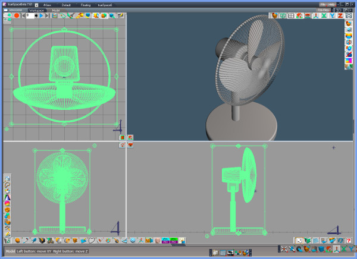Reset view with red house icon in perspective toolbar

click(299, 15)
